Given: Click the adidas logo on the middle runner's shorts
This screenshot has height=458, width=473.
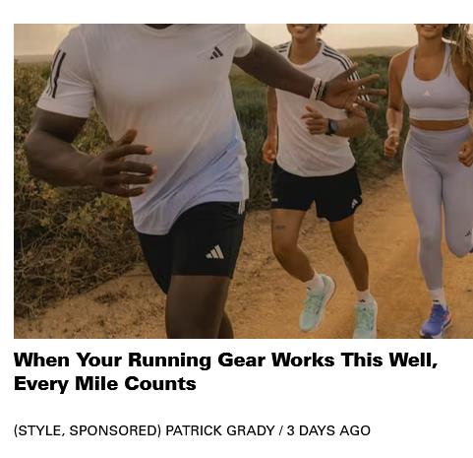Looking at the screenshot, I should coord(356,202).
